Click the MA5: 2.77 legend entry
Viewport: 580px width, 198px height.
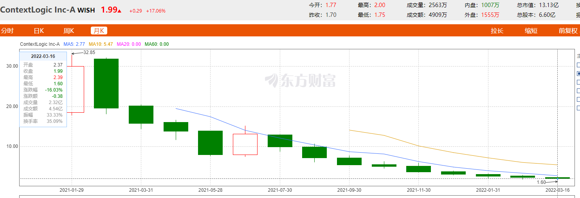(x=74, y=44)
